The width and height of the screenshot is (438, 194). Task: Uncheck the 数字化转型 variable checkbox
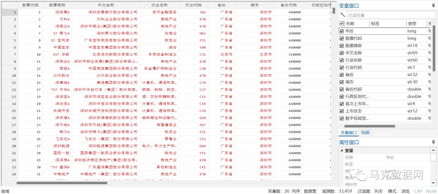[341, 118]
